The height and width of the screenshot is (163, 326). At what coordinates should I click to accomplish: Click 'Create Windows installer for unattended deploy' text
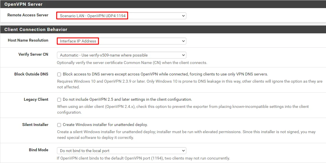click(105, 125)
